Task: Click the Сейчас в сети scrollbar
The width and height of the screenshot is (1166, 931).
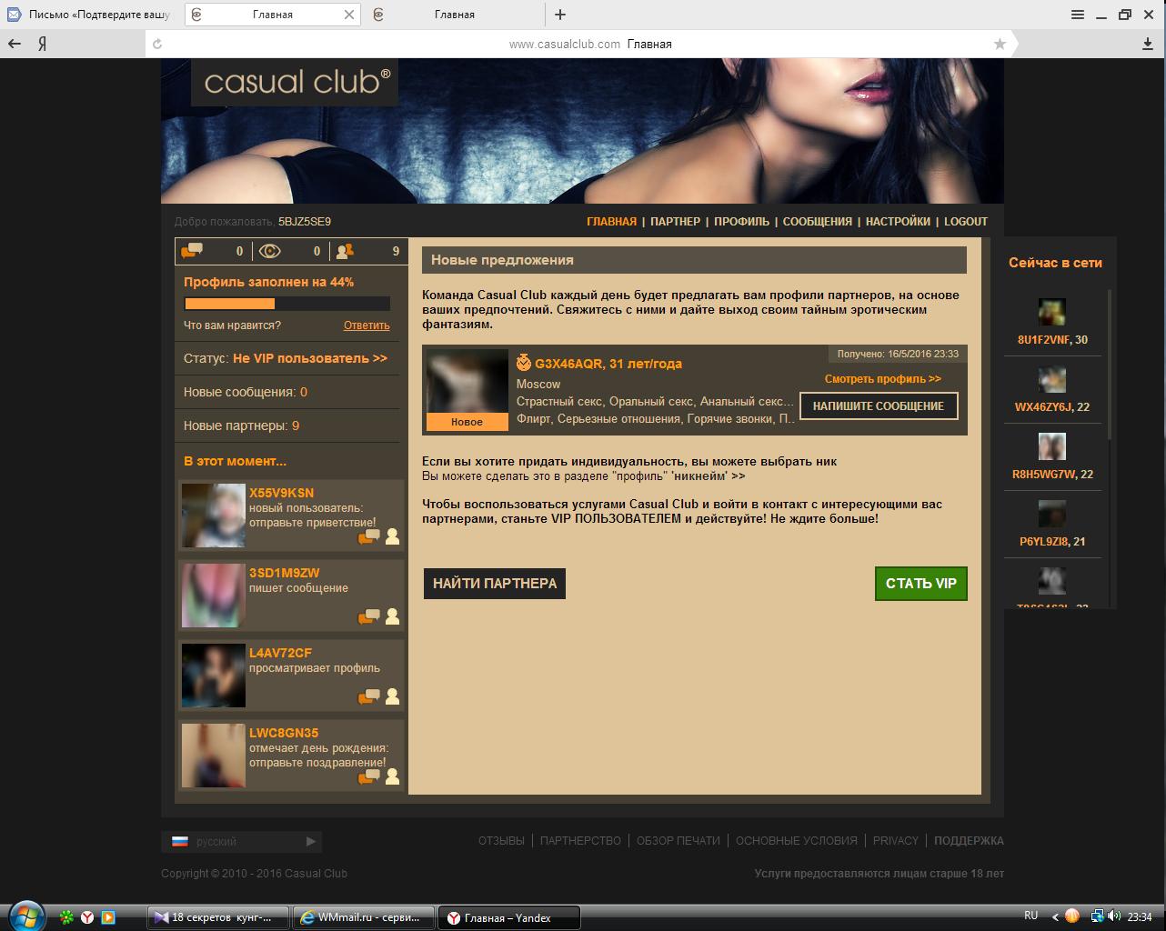Action: [x=1110, y=364]
